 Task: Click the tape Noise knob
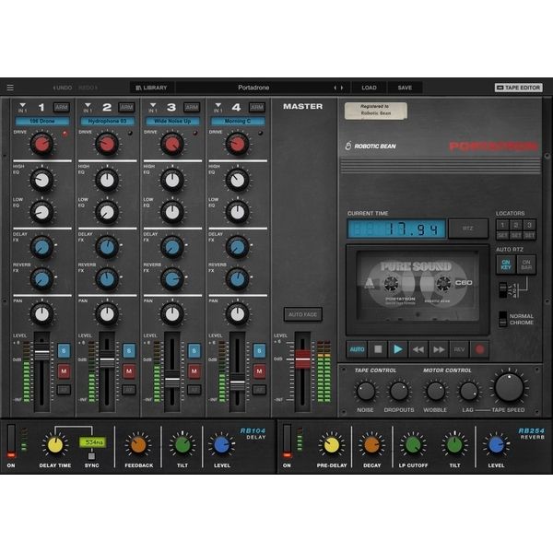coord(366,391)
